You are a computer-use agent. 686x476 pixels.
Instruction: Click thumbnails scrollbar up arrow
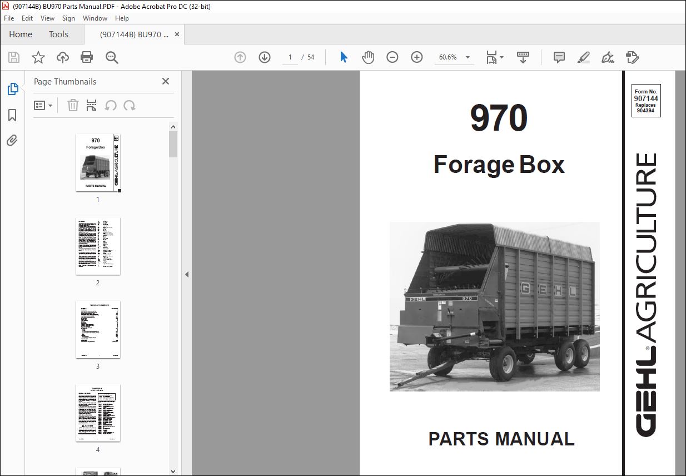pyautogui.click(x=173, y=127)
